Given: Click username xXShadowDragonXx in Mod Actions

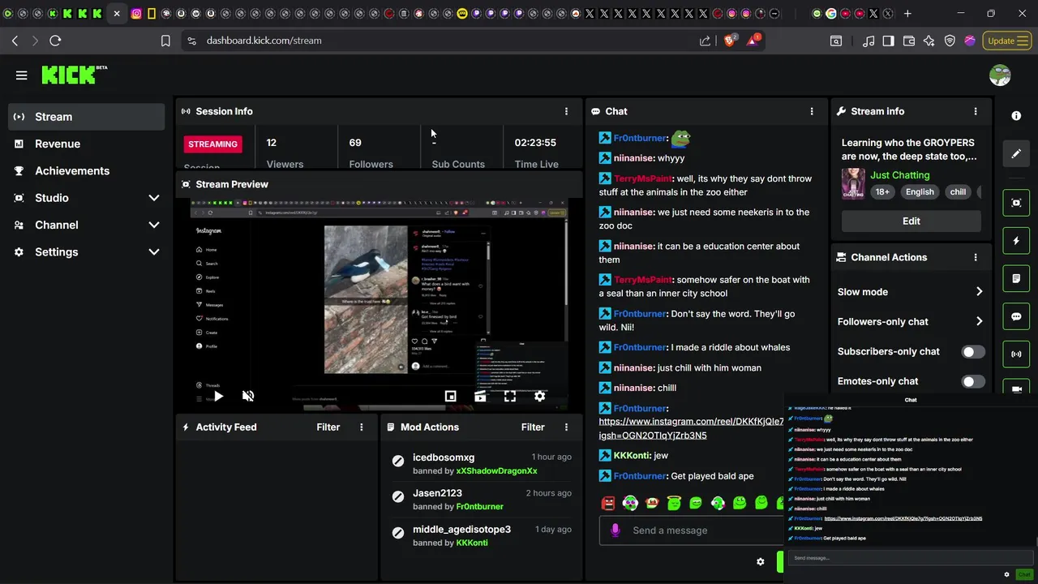Looking at the screenshot, I should [496, 470].
